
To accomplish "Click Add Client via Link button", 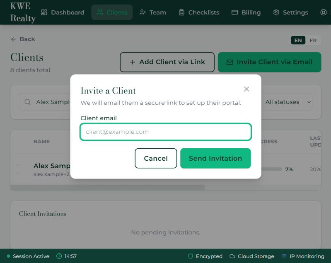I will (x=167, y=62).
